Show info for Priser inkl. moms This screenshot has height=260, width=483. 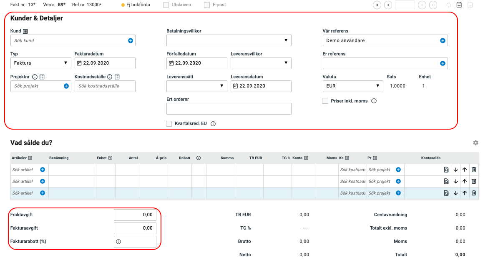pos(374,101)
